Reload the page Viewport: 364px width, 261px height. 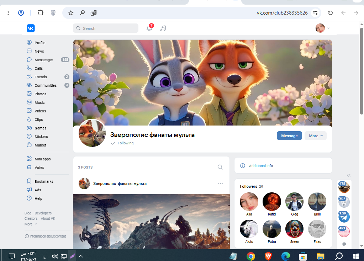coord(330,13)
